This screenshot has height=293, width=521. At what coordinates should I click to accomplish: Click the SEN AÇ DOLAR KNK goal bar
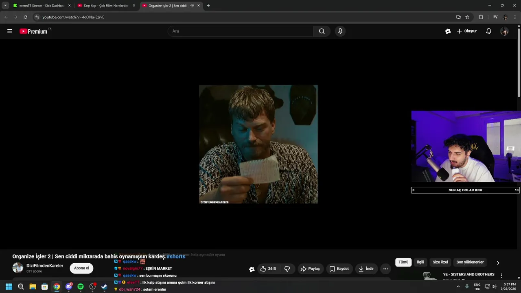(465, 190)
